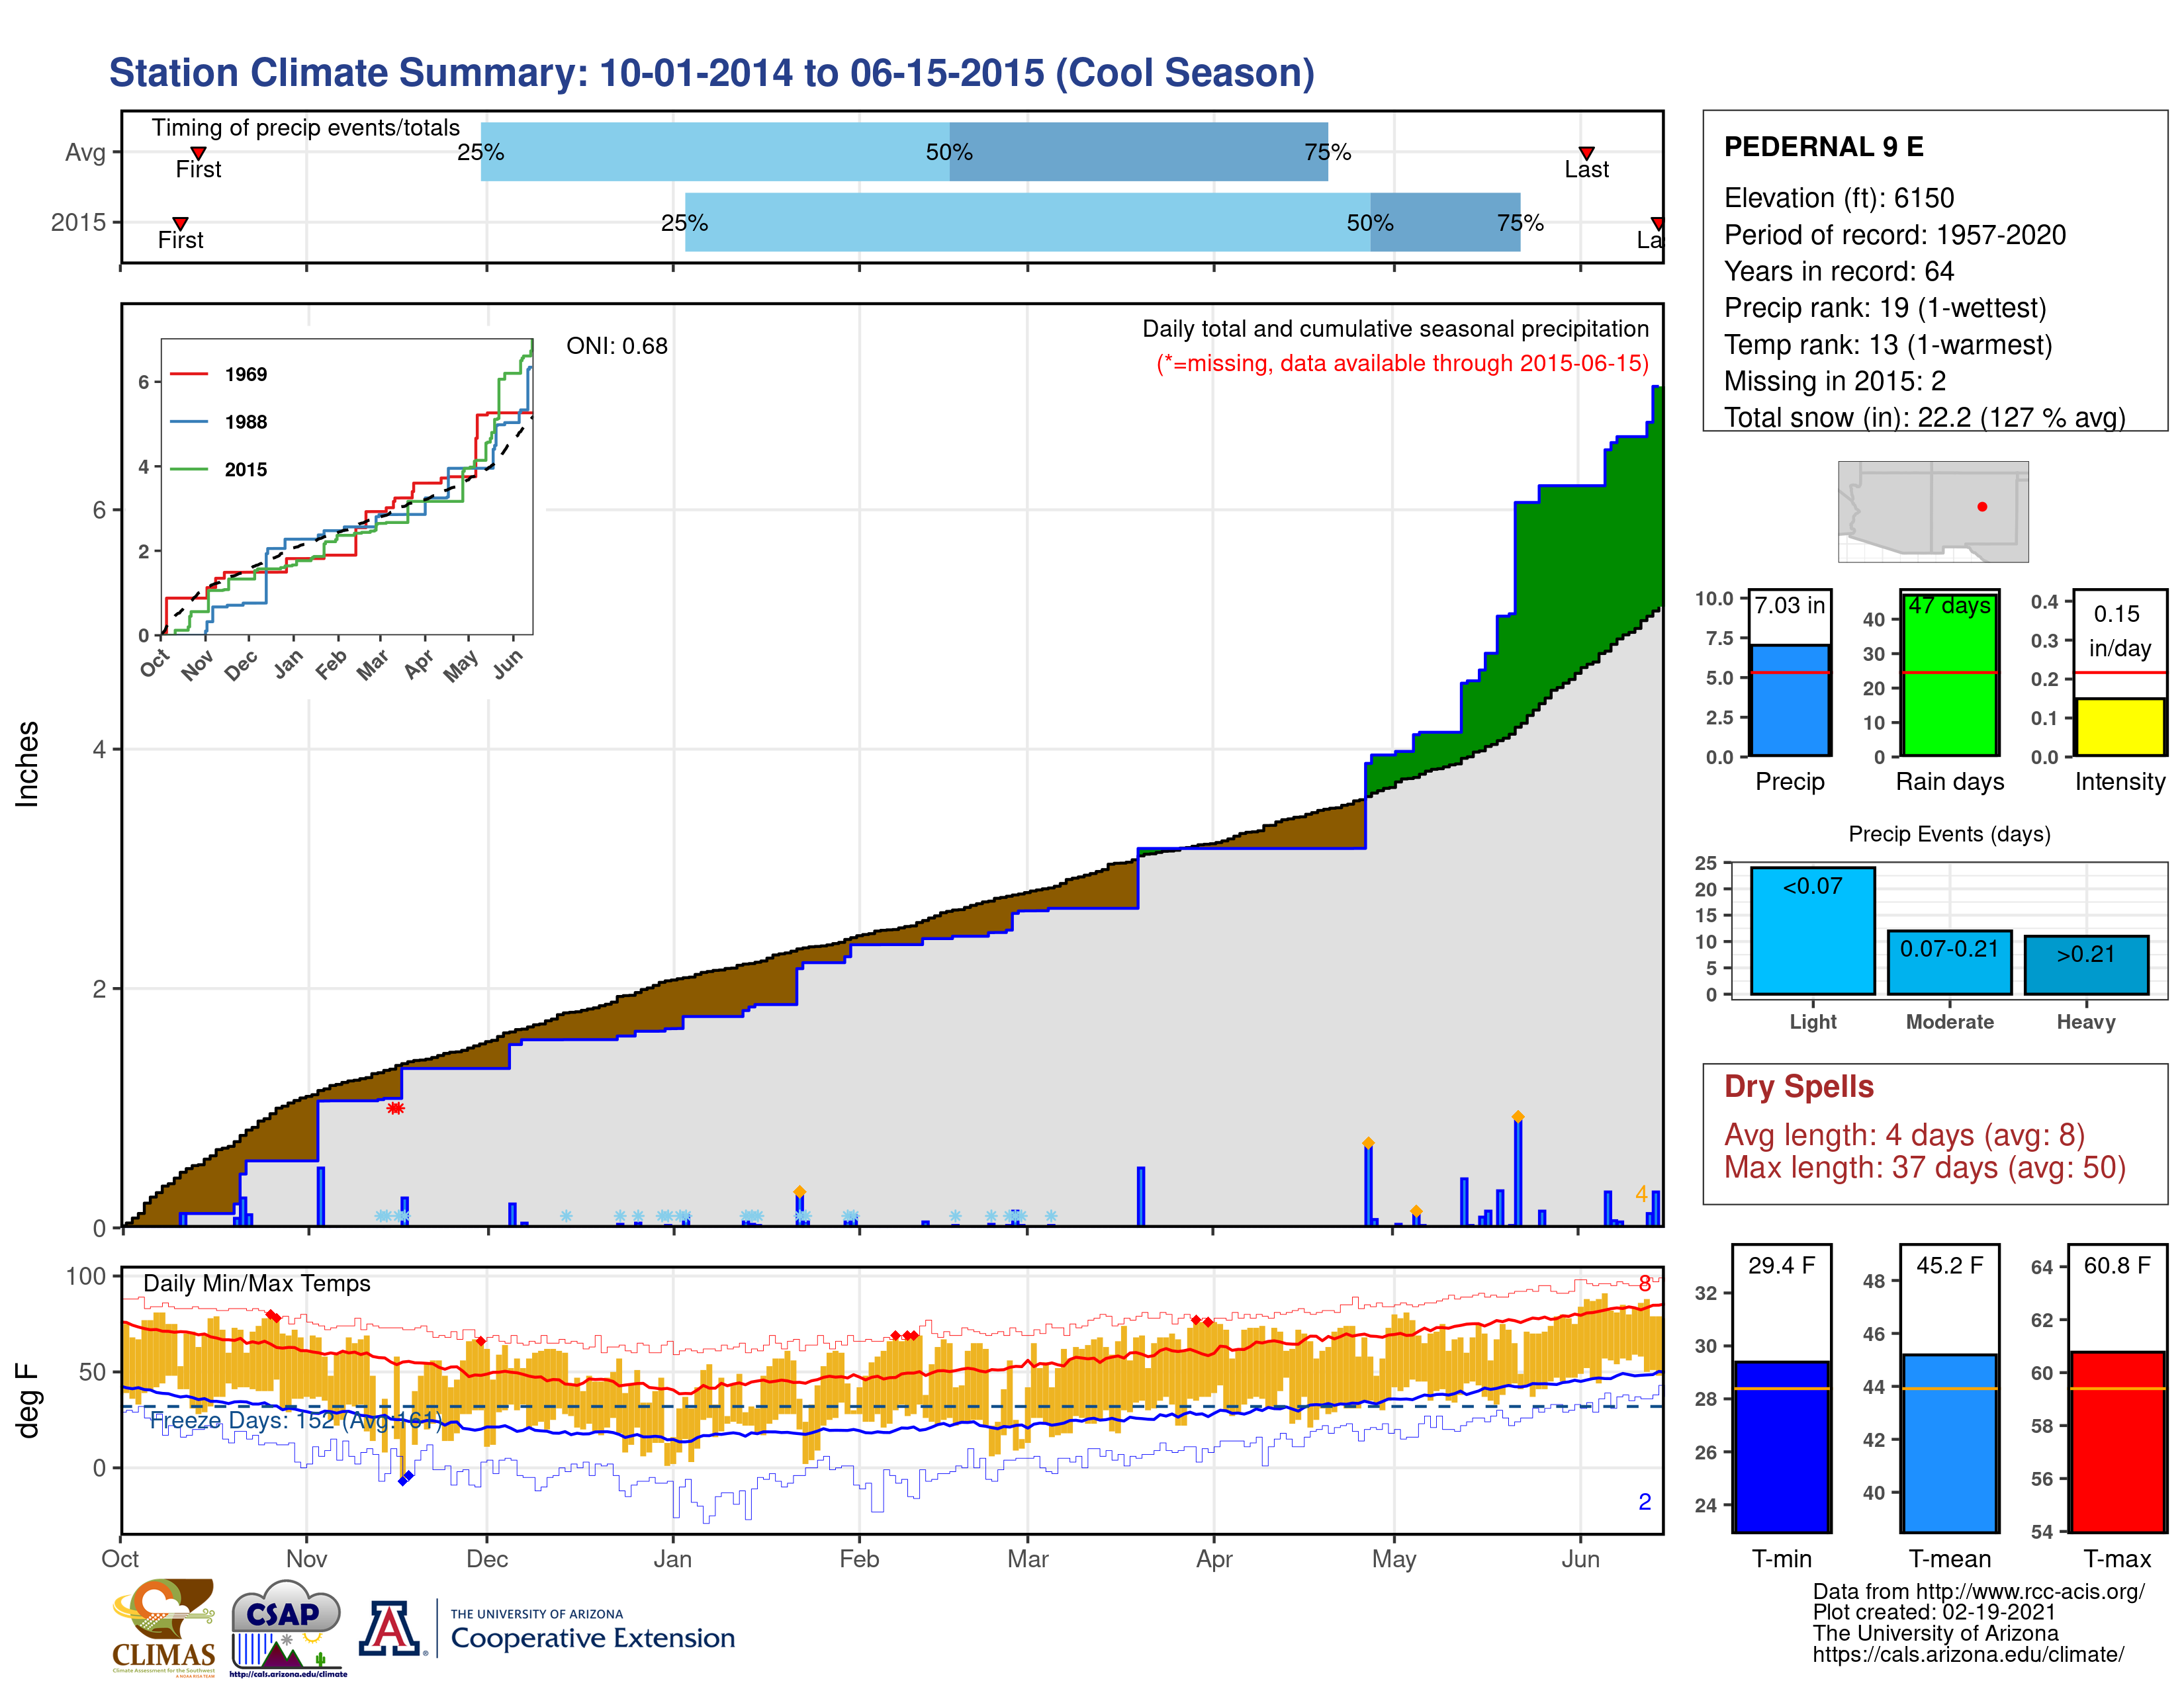Image resolution: width=2184 pixels, height=1687 pixels.
Task: Click the Light <0.07 precip events bar
Action: click(1813, 930)
